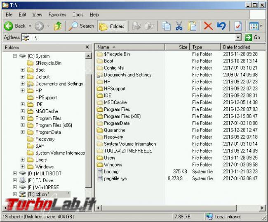This screenshot has height=222, width=268.
Task: Open the Favorites menu
Action: (57, 15)
